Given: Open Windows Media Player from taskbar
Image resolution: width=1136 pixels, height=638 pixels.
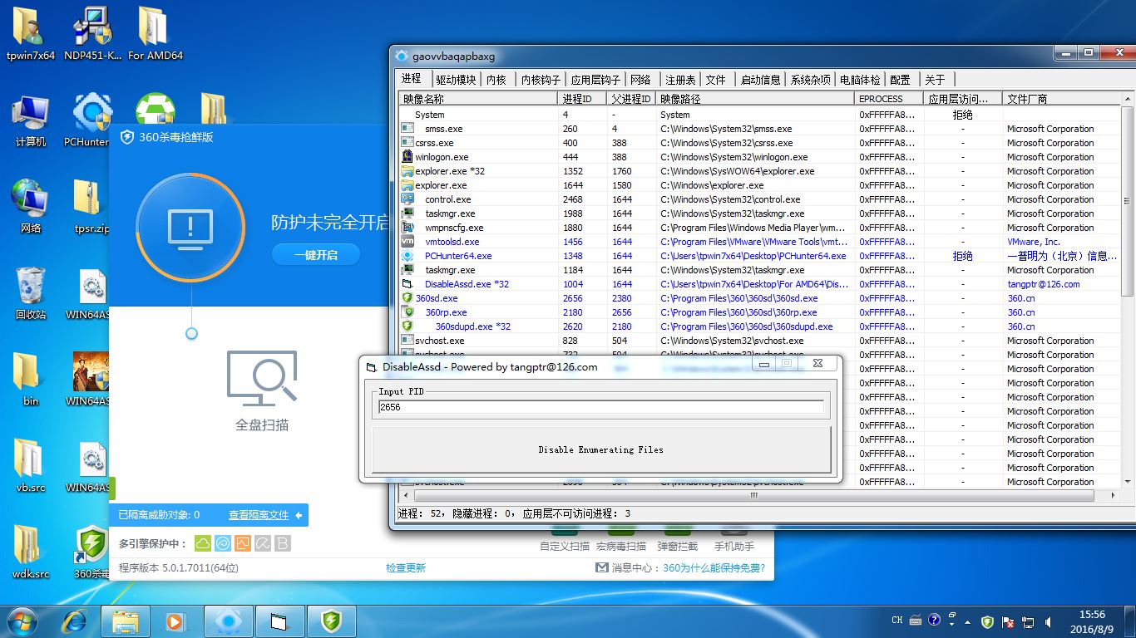Looking at the screenshot, I should tap(175, 621).
